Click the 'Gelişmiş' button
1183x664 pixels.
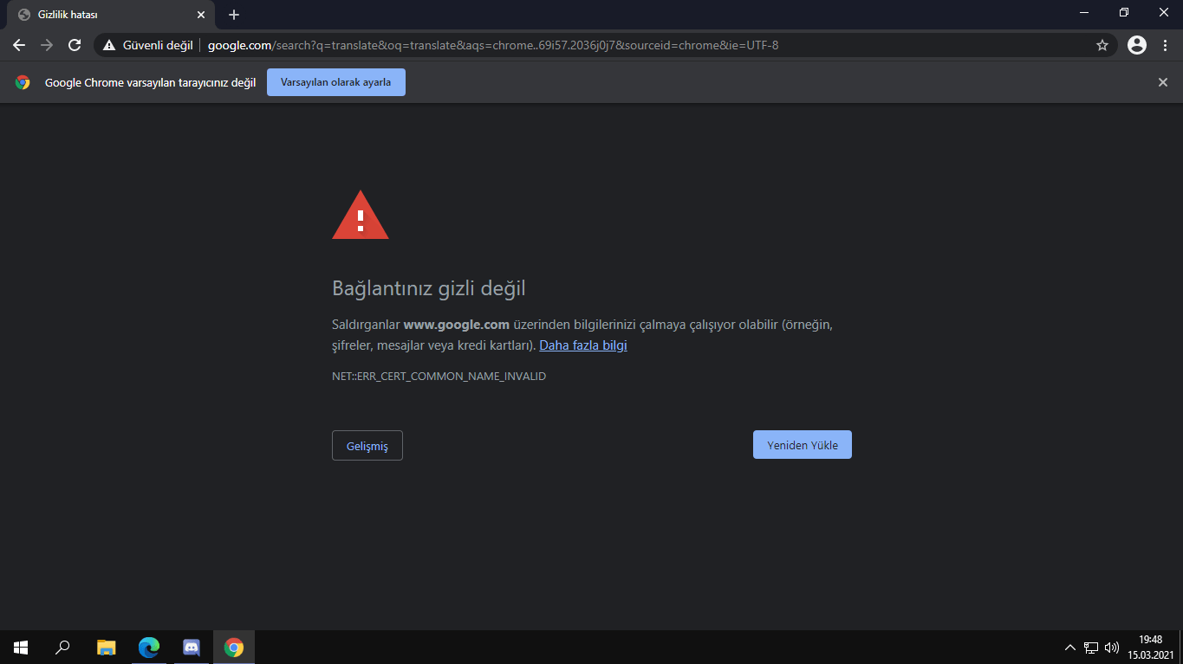[367, 446]
